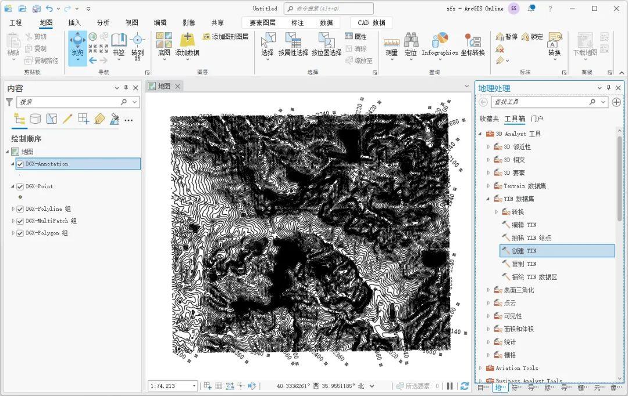The image size is (628, 396).
Task: Collapse the 3D Analyst tools toolbox
Action: click(x=480, y=134)
